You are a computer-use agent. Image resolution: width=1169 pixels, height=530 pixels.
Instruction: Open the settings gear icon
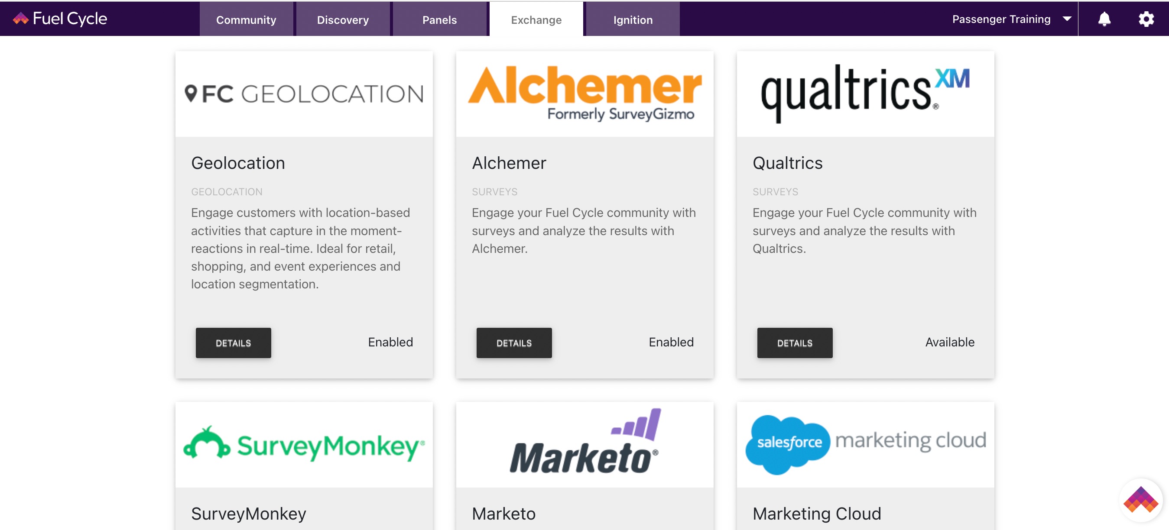tap(1146, 19)
